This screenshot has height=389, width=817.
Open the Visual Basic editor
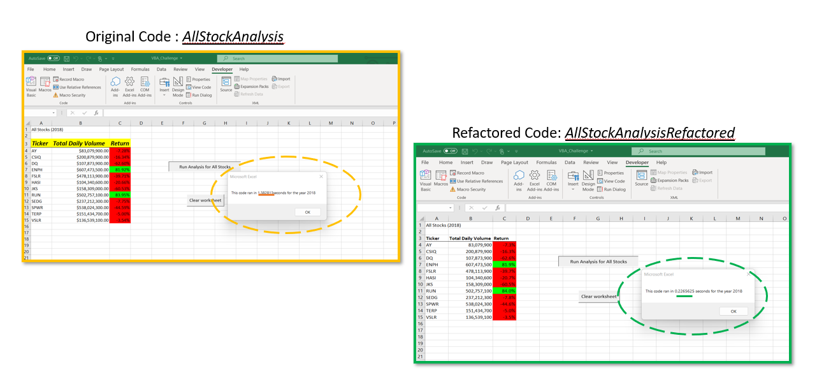point(30,87)
